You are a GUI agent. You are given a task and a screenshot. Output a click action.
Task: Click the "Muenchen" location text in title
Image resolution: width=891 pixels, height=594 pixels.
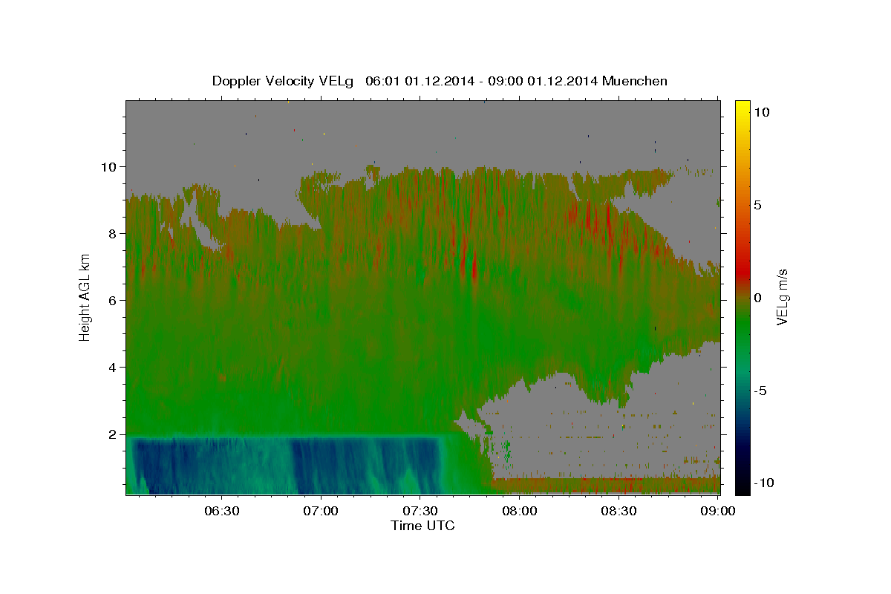pyautogui.click(x=635, y=81)
